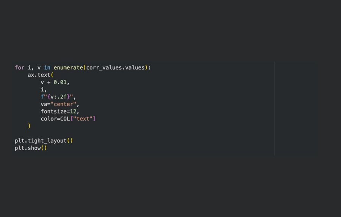Viewport: 341px width, 217px height.
Task: Click the 'plt.show()' line
Action: pyautogui.click(x=31, y=148)
